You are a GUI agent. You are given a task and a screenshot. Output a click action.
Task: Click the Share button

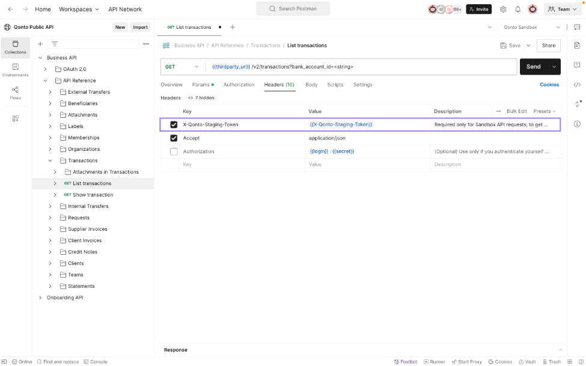(x=549, y=46)
